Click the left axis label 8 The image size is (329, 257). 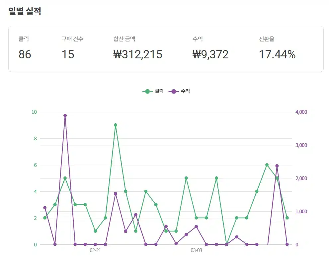tap(35, 139)
